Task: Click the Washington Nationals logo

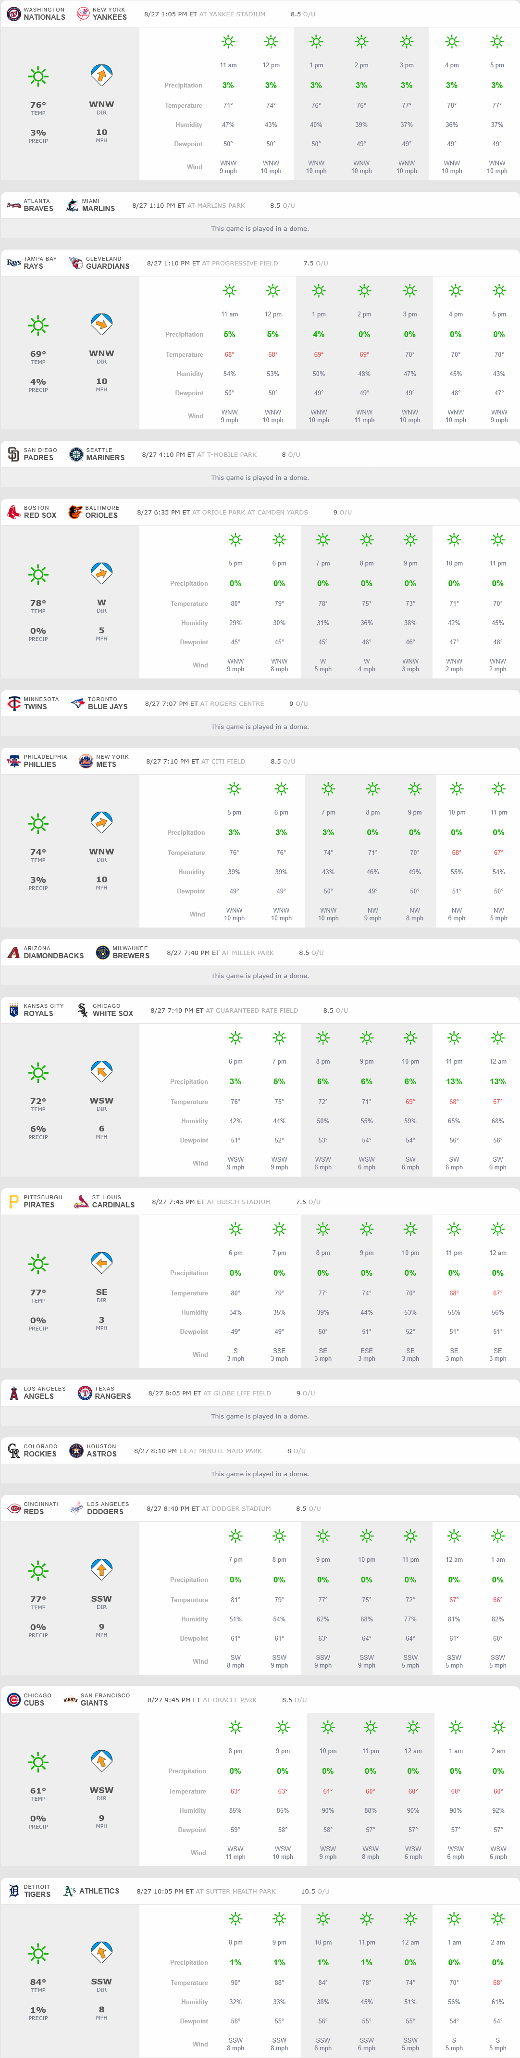Action: point(13,13)
